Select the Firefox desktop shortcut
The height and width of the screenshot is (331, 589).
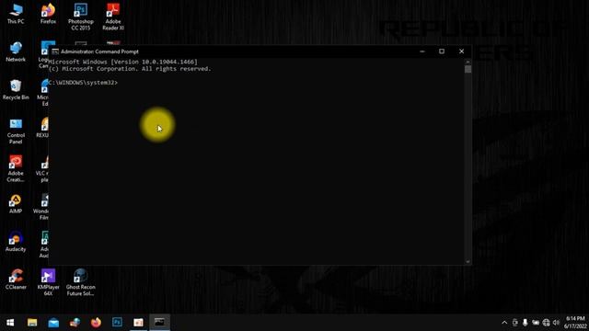point(48,14)
